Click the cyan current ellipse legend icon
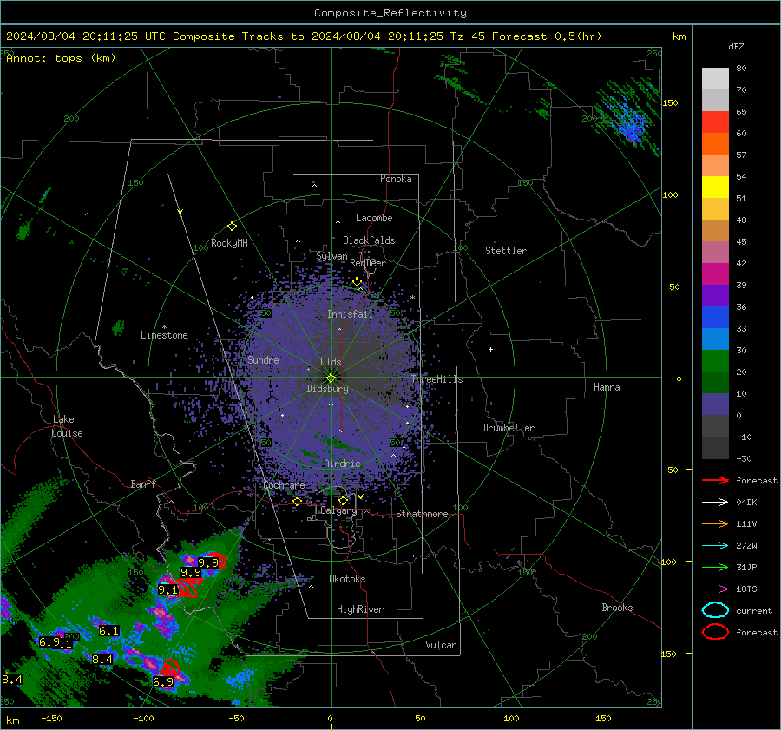The image size is (781, 730). tap(715, 610)
